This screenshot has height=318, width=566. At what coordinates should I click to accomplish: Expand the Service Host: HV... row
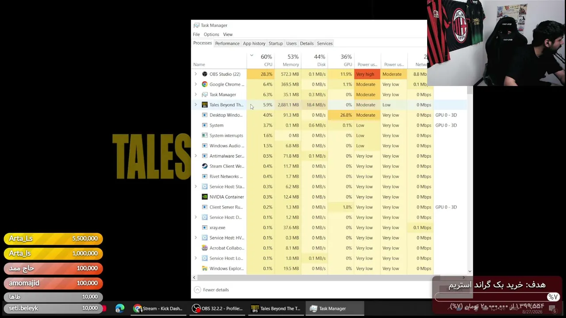click(196, 238)
